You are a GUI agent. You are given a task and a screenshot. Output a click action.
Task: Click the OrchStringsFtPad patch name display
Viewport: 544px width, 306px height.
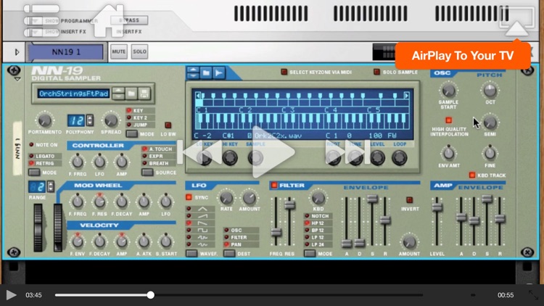(x=73, y=94)
